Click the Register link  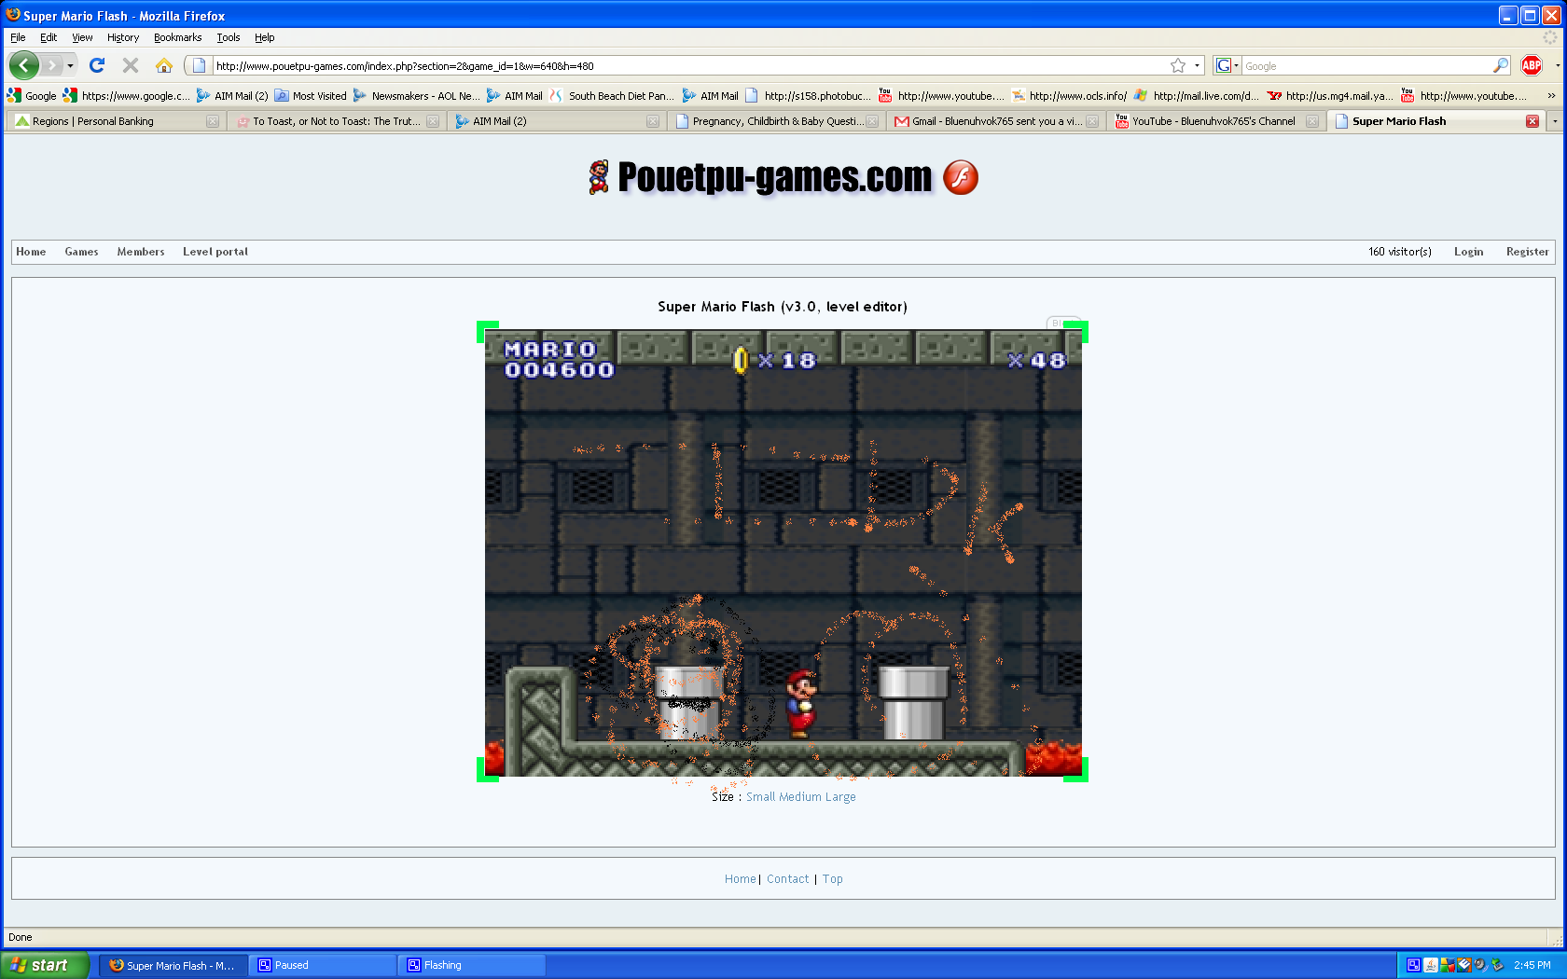coord(1527,252)
